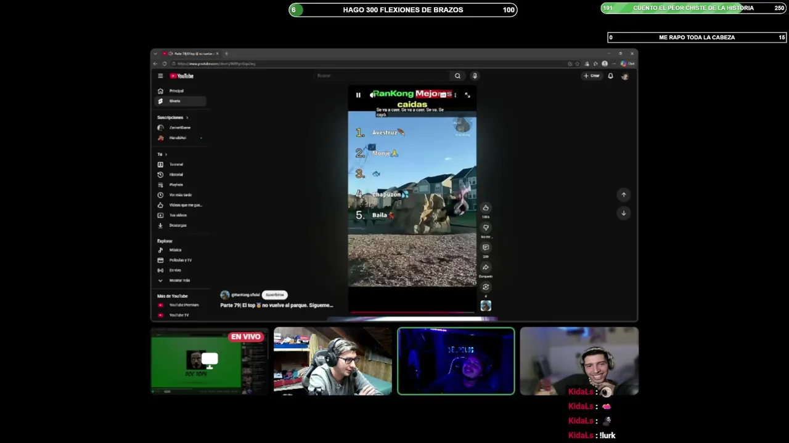Open the Short's comments
789x443 pixels.
point(486,247)
